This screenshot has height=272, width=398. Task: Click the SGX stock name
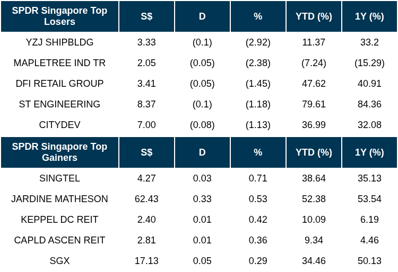pos(59,261)
